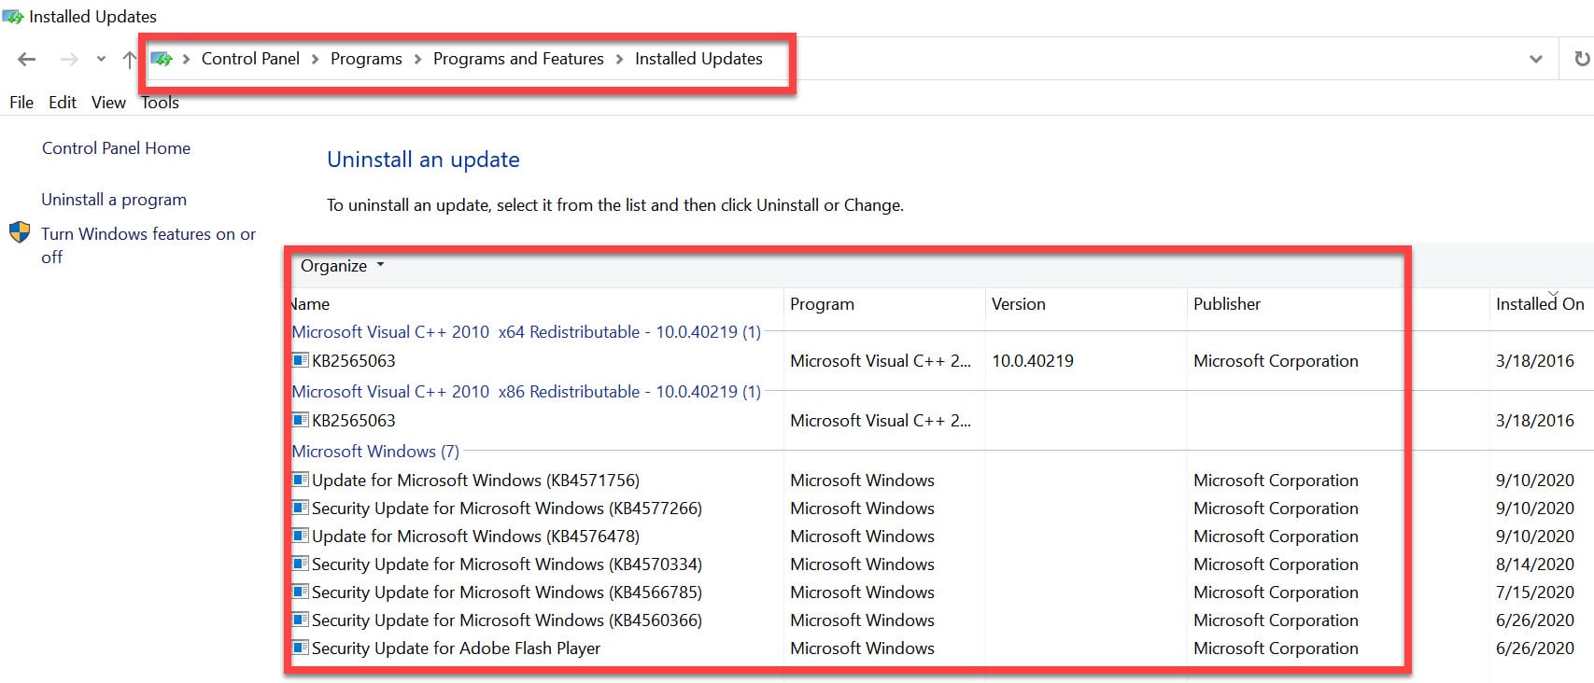
Task: Go up one level with up arrow
Action: tap(129, 60)
